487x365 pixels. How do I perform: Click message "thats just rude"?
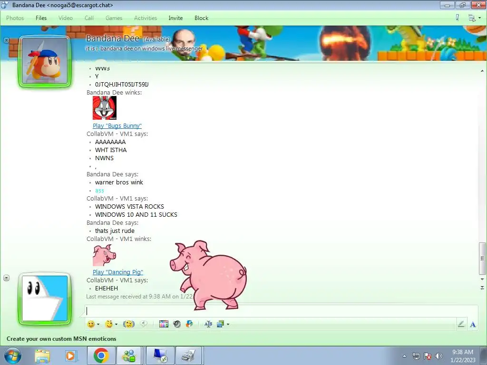115,231
